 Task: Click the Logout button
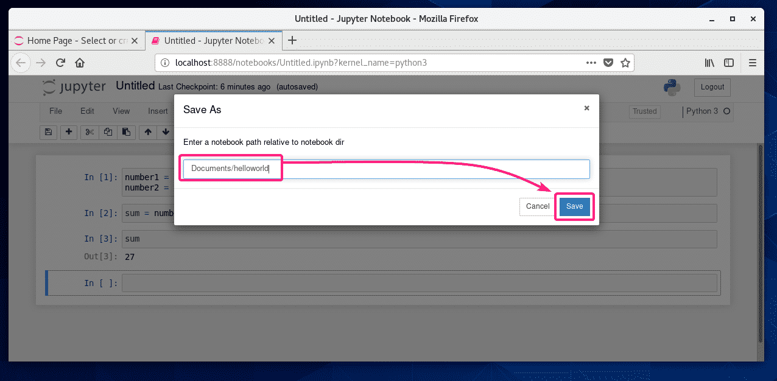pyautogui.click(x=712, y=87)
